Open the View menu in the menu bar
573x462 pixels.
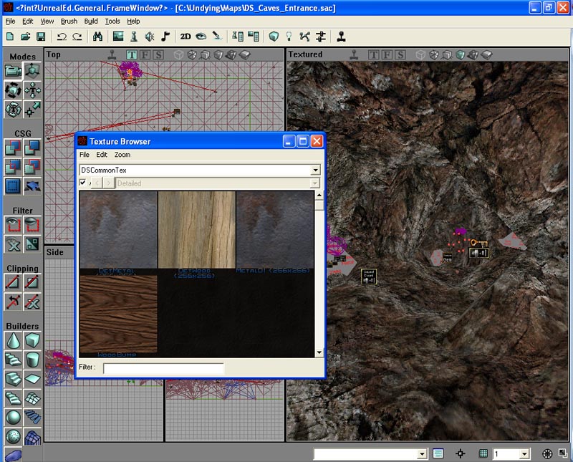[47, 21]
